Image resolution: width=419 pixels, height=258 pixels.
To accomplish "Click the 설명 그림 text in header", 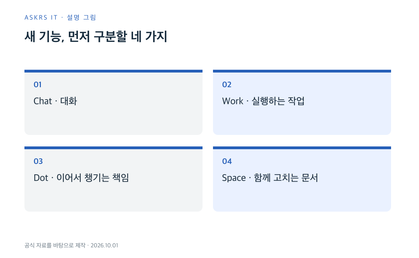I will [x=81, y=17].
